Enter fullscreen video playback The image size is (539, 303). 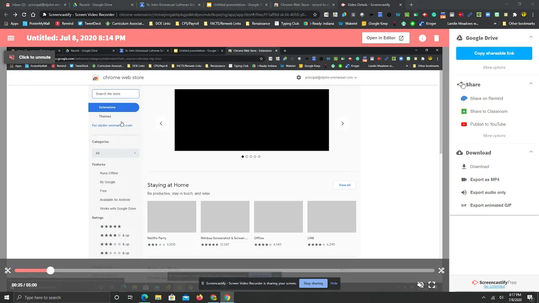click(432, 285)
